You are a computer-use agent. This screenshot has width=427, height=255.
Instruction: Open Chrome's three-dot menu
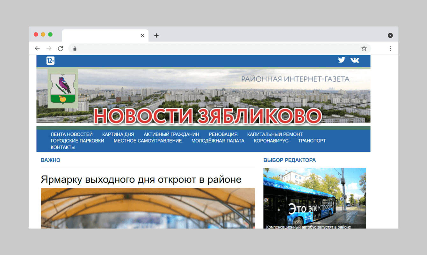390,48
